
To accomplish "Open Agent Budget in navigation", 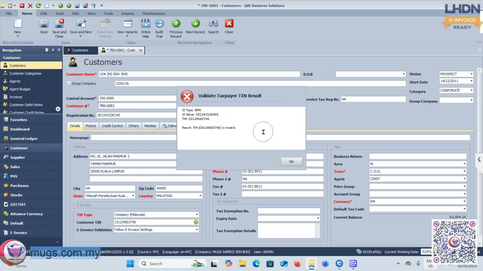I will 20,89.
